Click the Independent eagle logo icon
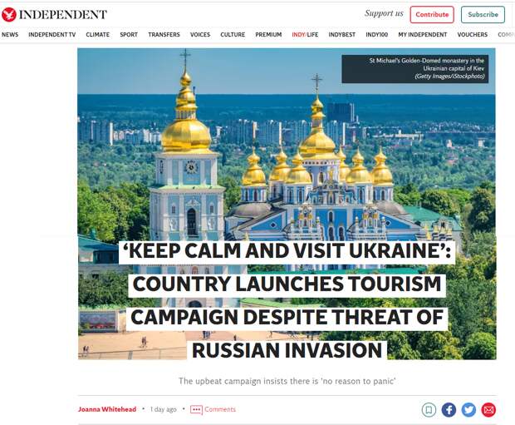Screen dimensions: 515x425 point(9,14)
